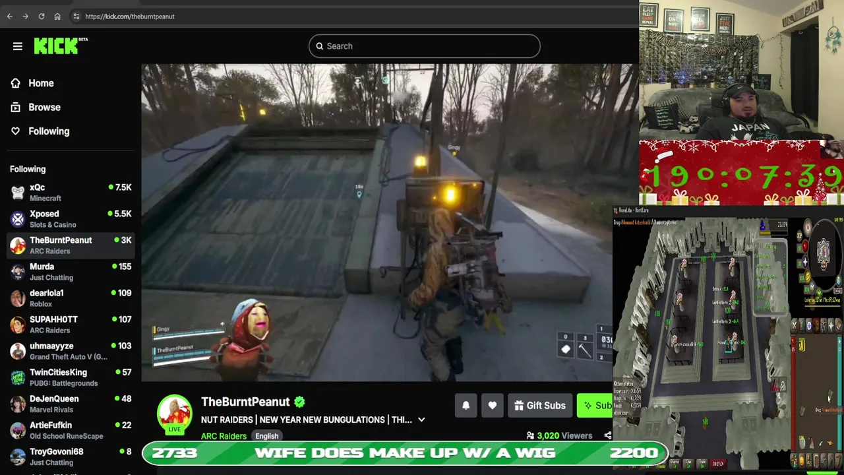
Task: Open ArtieFufkin Old School RuneScape channel
Action: click(70, 430)
